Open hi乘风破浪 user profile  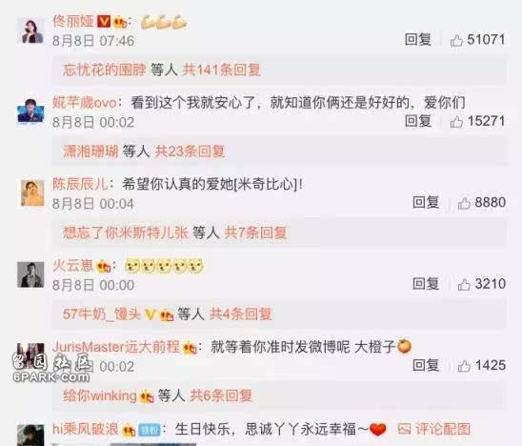coord(86,429)
